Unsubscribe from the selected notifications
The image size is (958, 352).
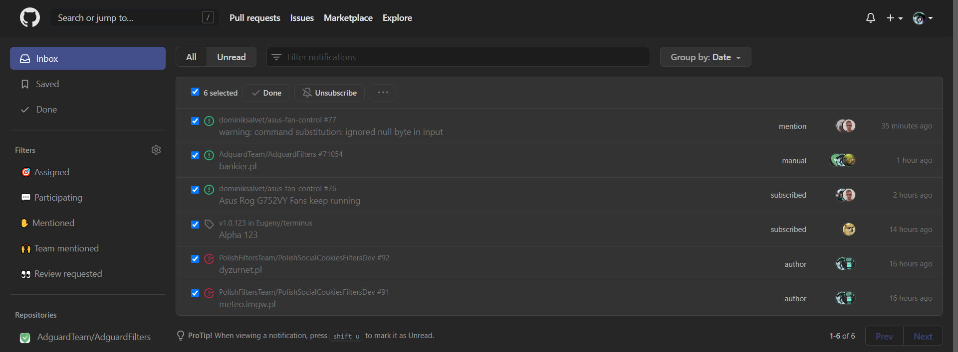pos(329,93)
